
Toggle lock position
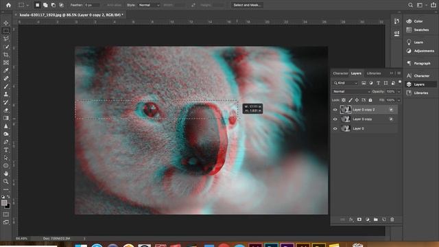tap(357, 100)
